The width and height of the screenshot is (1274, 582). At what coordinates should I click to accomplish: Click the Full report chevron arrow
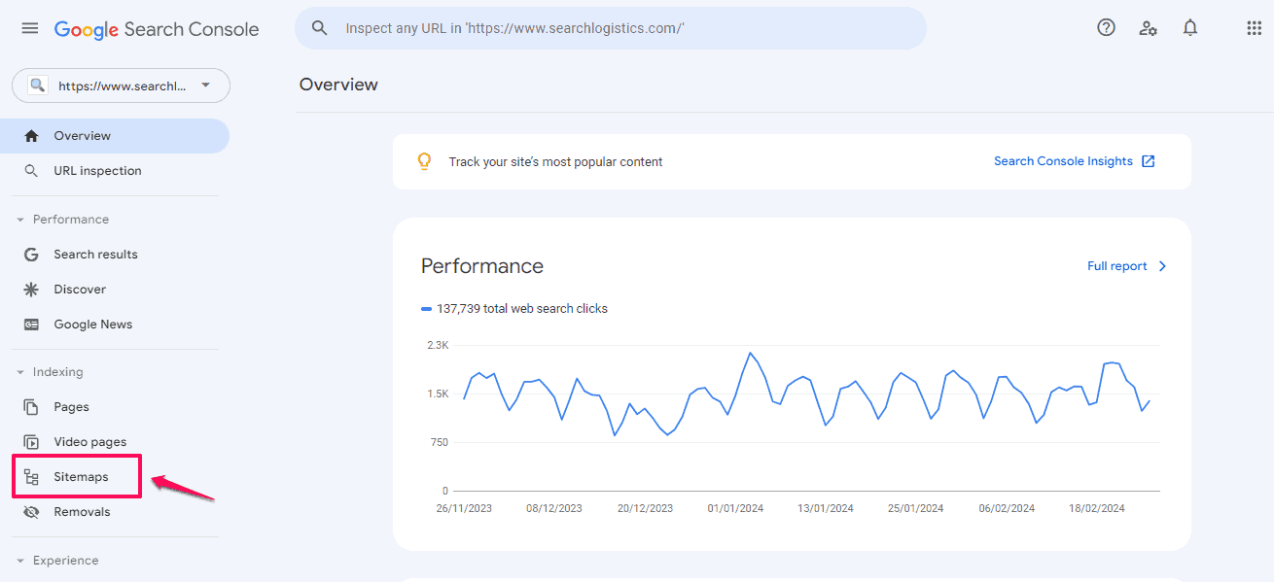1162,266
